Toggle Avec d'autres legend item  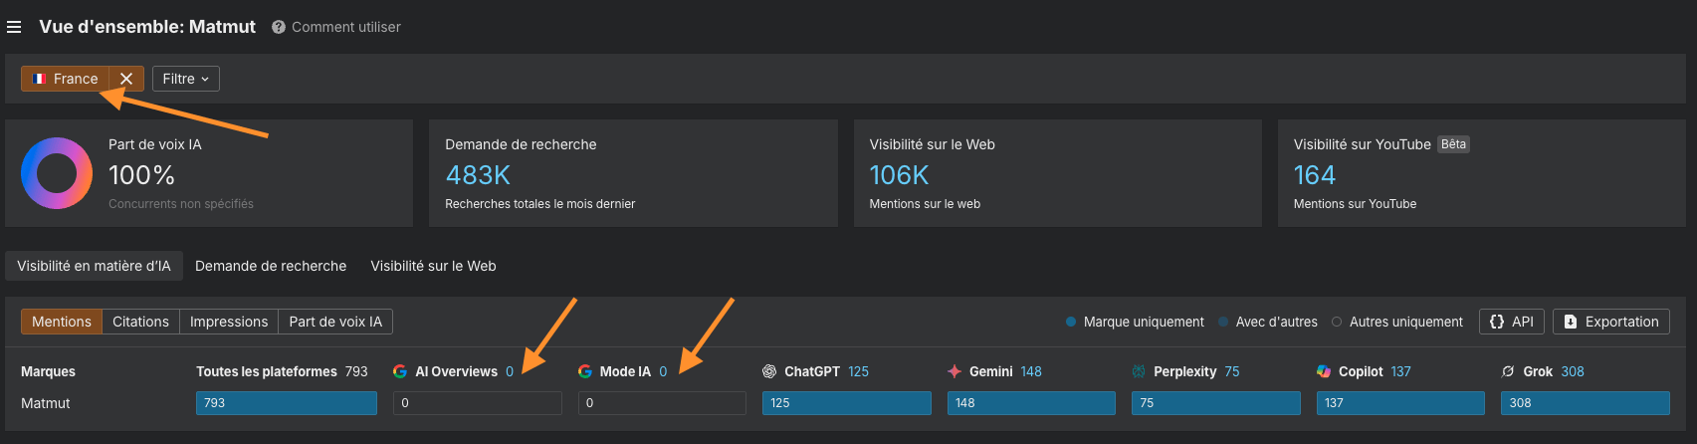coord(1268,322)
